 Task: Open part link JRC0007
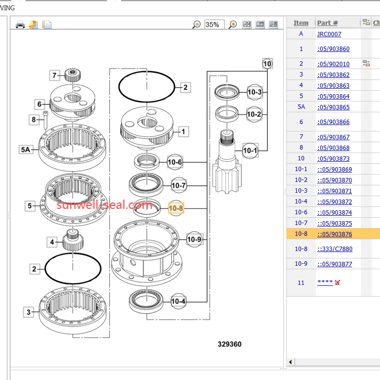click(x=329, y=34)
